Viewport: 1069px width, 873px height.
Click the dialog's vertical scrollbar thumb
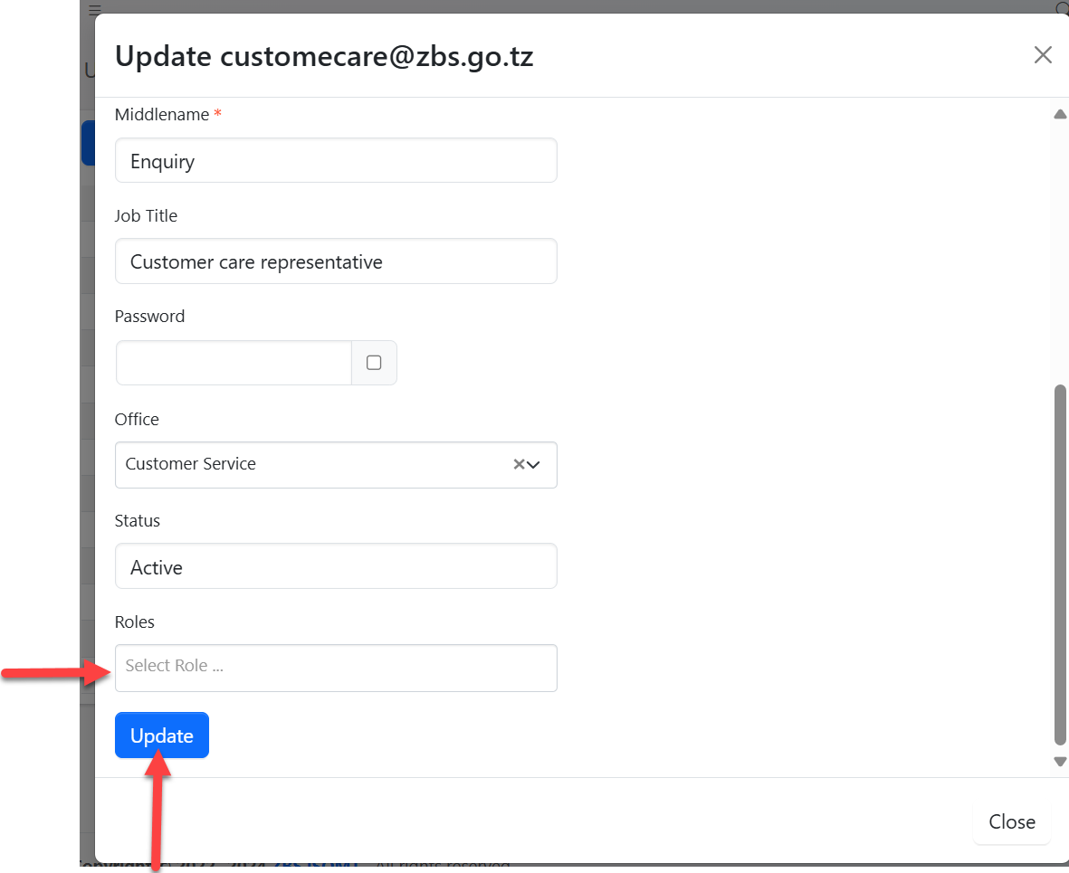(1060, 561)
